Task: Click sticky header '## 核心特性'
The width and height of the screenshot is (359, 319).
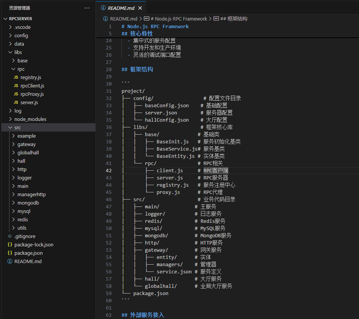Action: pos(137,34)
